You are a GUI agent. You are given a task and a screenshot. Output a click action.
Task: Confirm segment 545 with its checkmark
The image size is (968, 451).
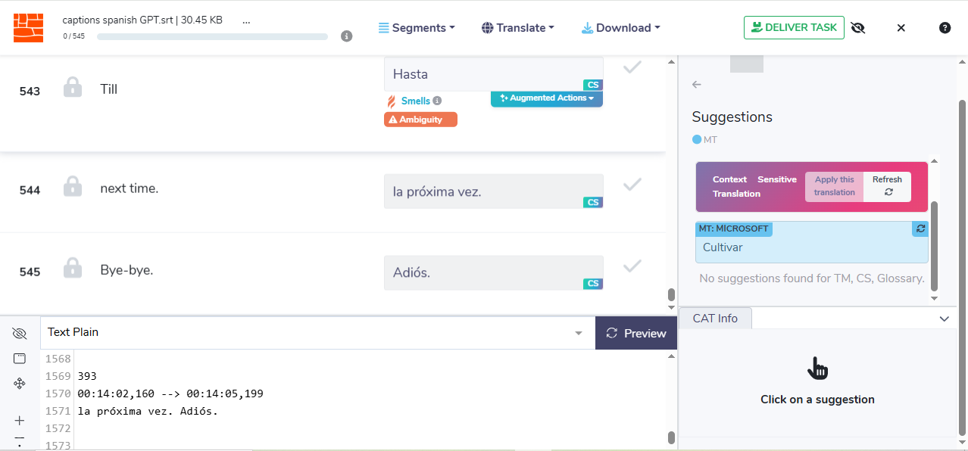[632, 266]
